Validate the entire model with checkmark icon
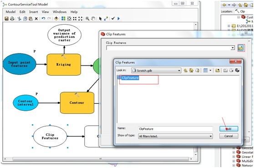 click(x=113, y=19)
